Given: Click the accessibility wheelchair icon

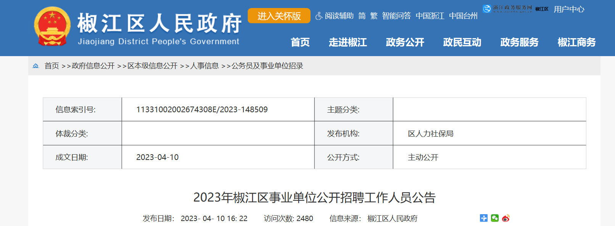Looking at the screenshot, I should click(319, 16).
